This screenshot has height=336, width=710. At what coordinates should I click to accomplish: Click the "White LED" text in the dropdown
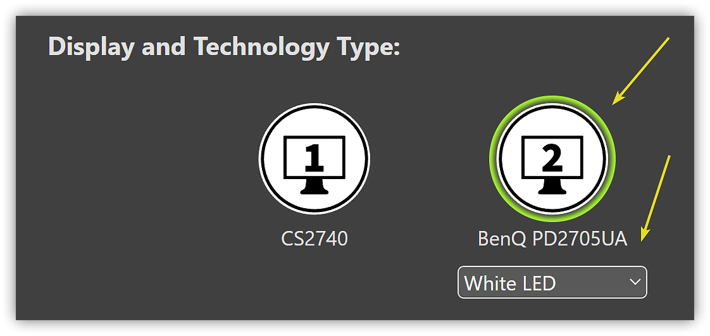pos(510,283)
